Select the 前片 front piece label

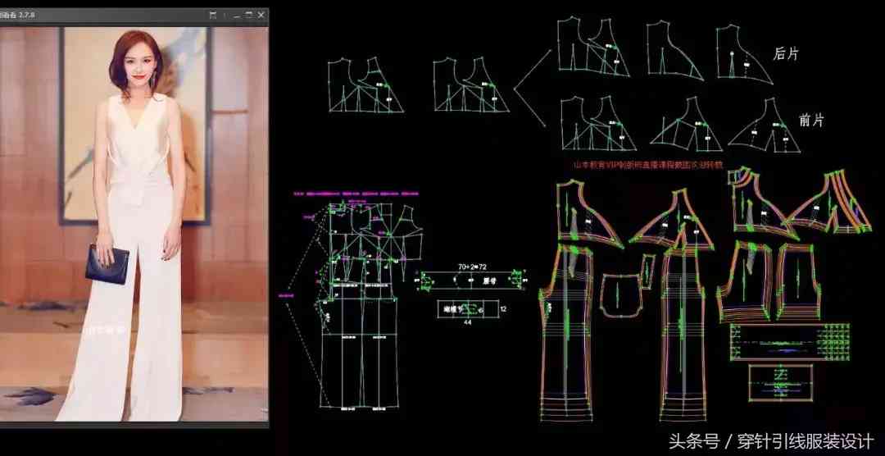[810, 120]
